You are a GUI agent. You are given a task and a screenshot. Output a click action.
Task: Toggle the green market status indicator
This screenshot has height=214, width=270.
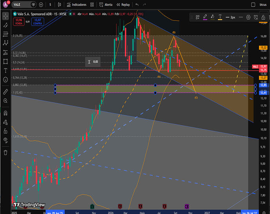tap(70, 14)
